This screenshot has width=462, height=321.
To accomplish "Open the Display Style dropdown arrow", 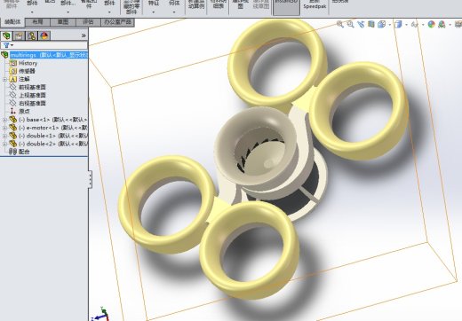I will pyautogui.click(x=406, y=25).
